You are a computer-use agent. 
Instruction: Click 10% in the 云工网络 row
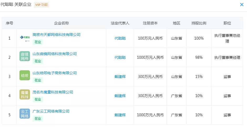(x=199, y=115)
